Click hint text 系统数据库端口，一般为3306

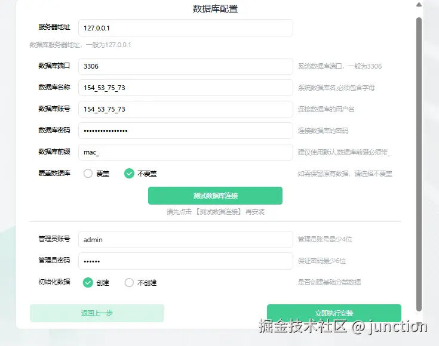[340, 66]
